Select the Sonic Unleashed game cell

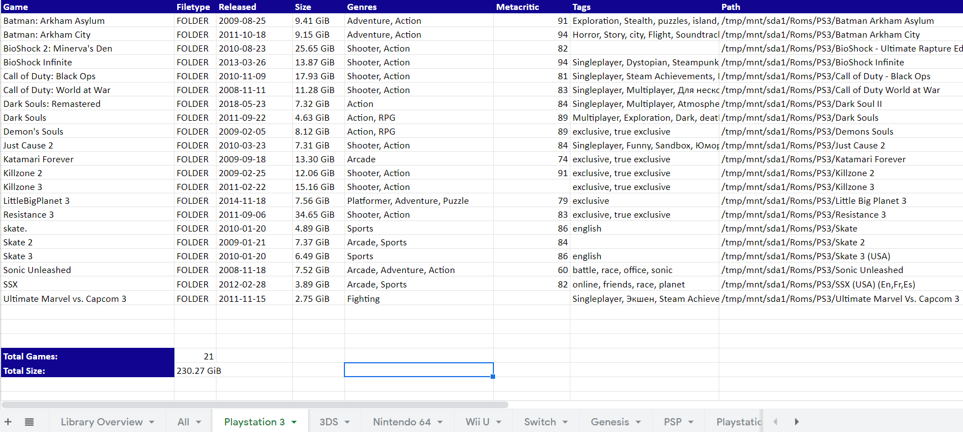(x=87, y=270)
